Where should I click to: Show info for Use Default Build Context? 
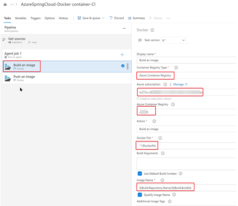click(x=180, y=174)
